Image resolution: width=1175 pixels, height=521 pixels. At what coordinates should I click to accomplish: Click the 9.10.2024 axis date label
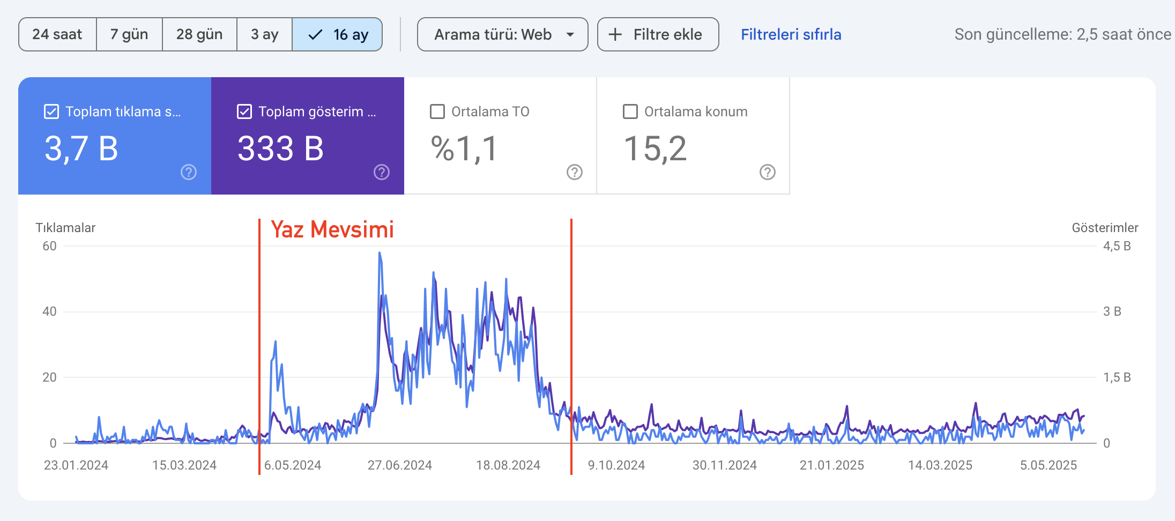(x=616, y=465)
